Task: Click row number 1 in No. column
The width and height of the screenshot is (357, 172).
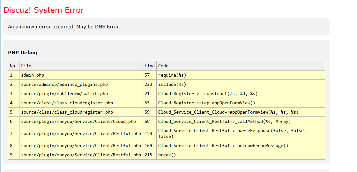Action: click(14, 75)
